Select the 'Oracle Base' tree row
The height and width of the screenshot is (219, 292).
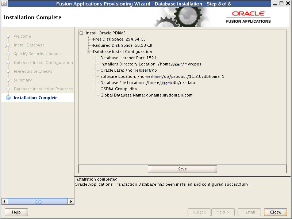point(129,70)
